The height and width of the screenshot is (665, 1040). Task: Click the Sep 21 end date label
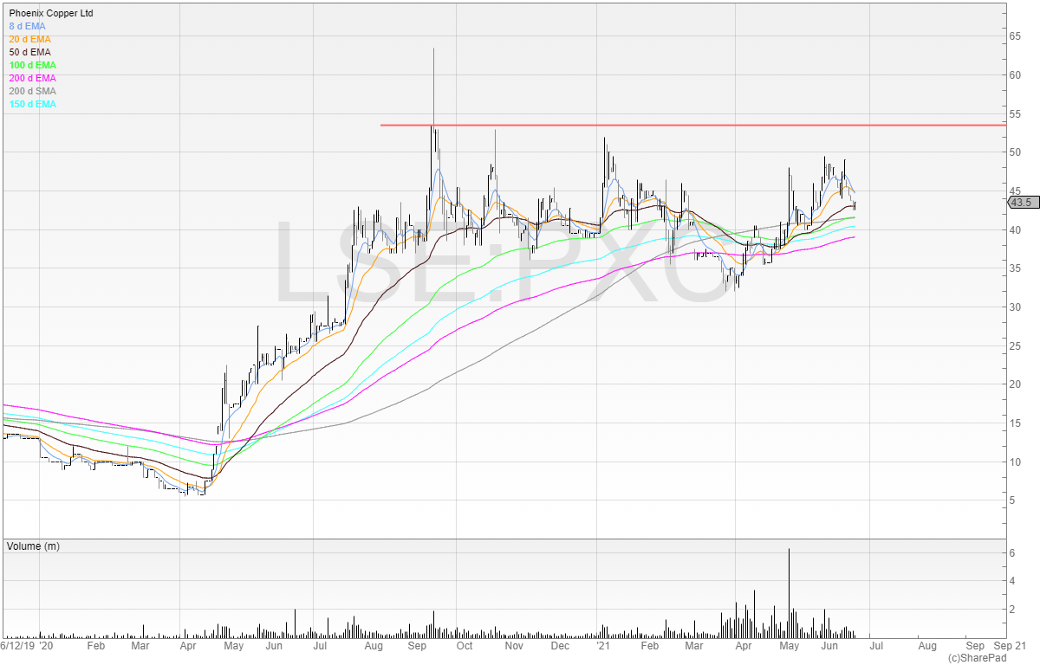coord(1011,646)
